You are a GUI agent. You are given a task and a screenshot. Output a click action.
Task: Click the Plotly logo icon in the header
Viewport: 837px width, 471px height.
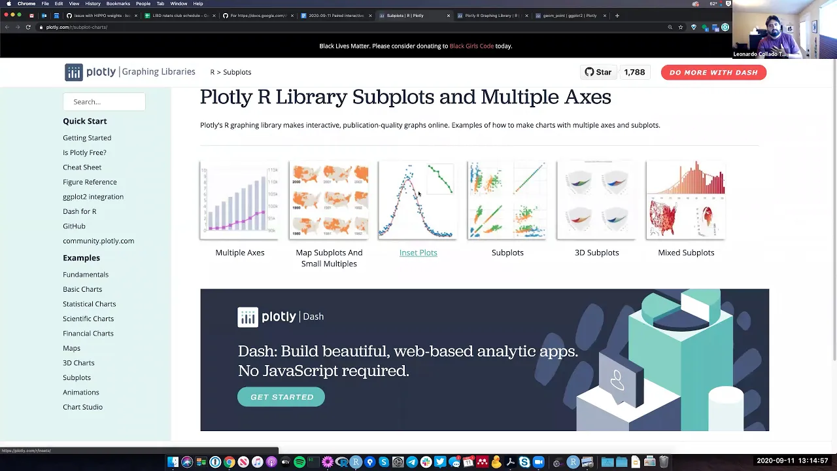(74, 72)
